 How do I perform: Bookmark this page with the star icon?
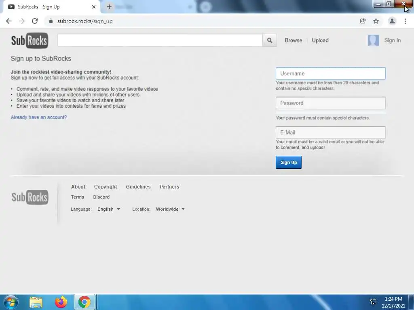[x=376, y=21]
